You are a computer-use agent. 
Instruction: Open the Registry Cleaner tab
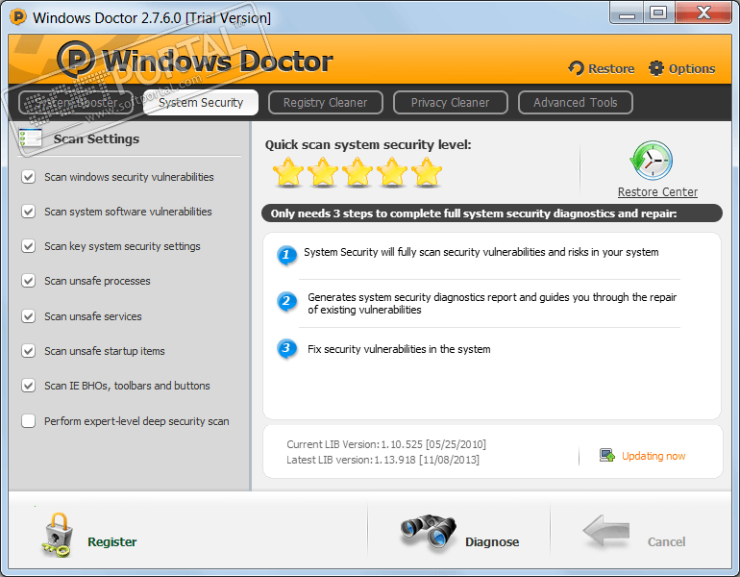326,103
